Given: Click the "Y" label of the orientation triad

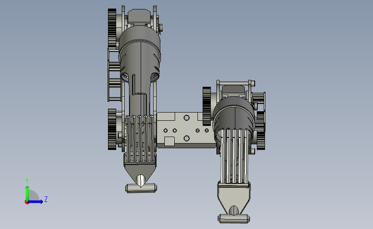Looking at the screenshot, I should click(x=27, y=181).
